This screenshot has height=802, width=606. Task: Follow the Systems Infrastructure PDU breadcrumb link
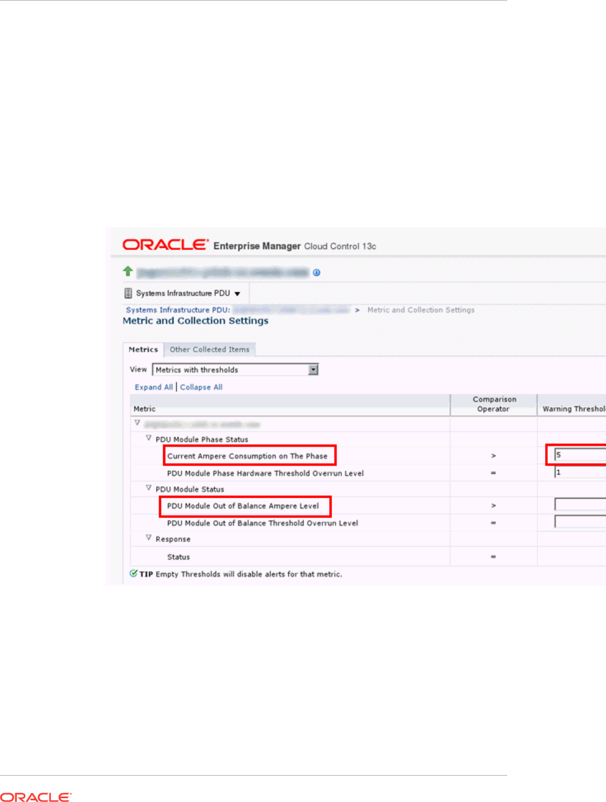point(178,310)
